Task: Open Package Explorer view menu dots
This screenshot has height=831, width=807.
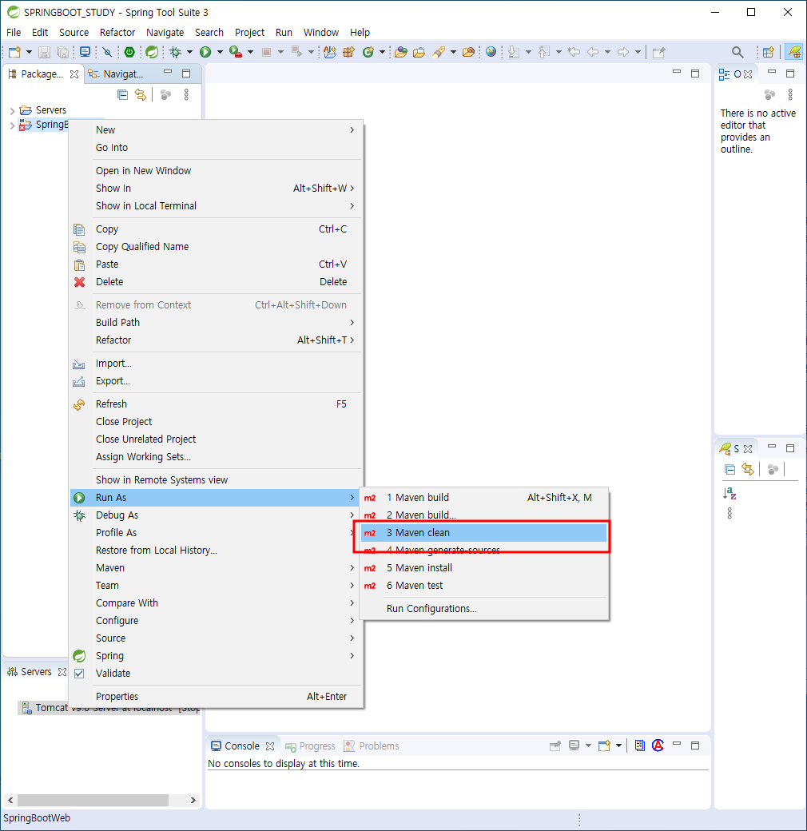Action: pos(186,95)
